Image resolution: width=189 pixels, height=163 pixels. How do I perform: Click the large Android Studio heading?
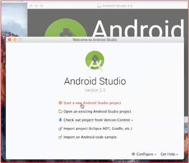click(95, 81)
